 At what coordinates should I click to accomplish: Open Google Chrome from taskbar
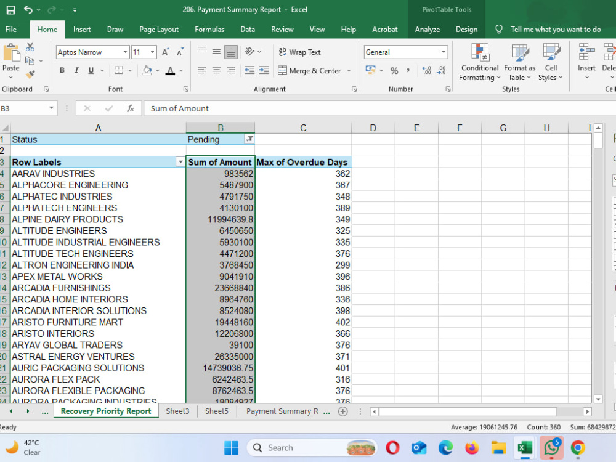578,447
